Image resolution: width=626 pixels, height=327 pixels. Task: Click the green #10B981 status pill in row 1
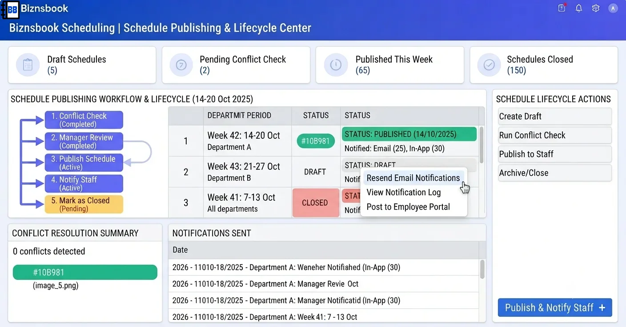(316, 141)
